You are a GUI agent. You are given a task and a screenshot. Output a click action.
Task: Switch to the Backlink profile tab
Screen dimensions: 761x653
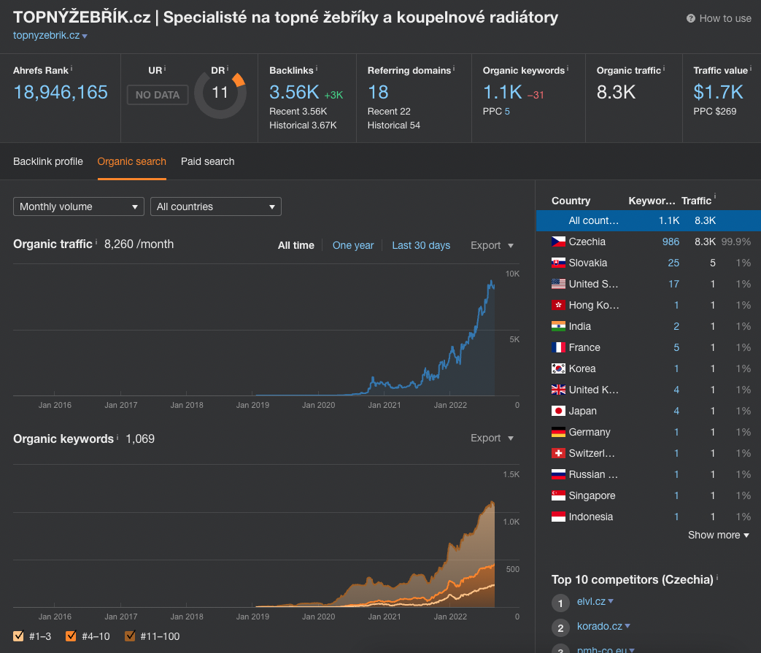(48, 161)
